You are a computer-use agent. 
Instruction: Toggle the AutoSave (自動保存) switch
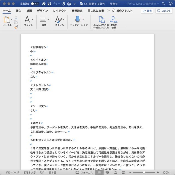pos(35,4)
